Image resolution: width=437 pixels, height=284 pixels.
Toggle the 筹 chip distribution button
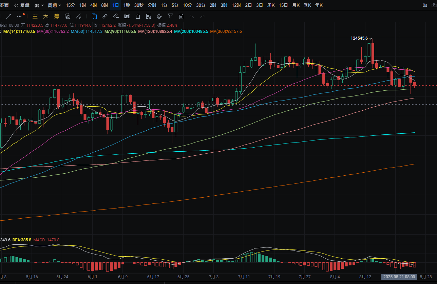pyautogui.click(x=57, y=16)
